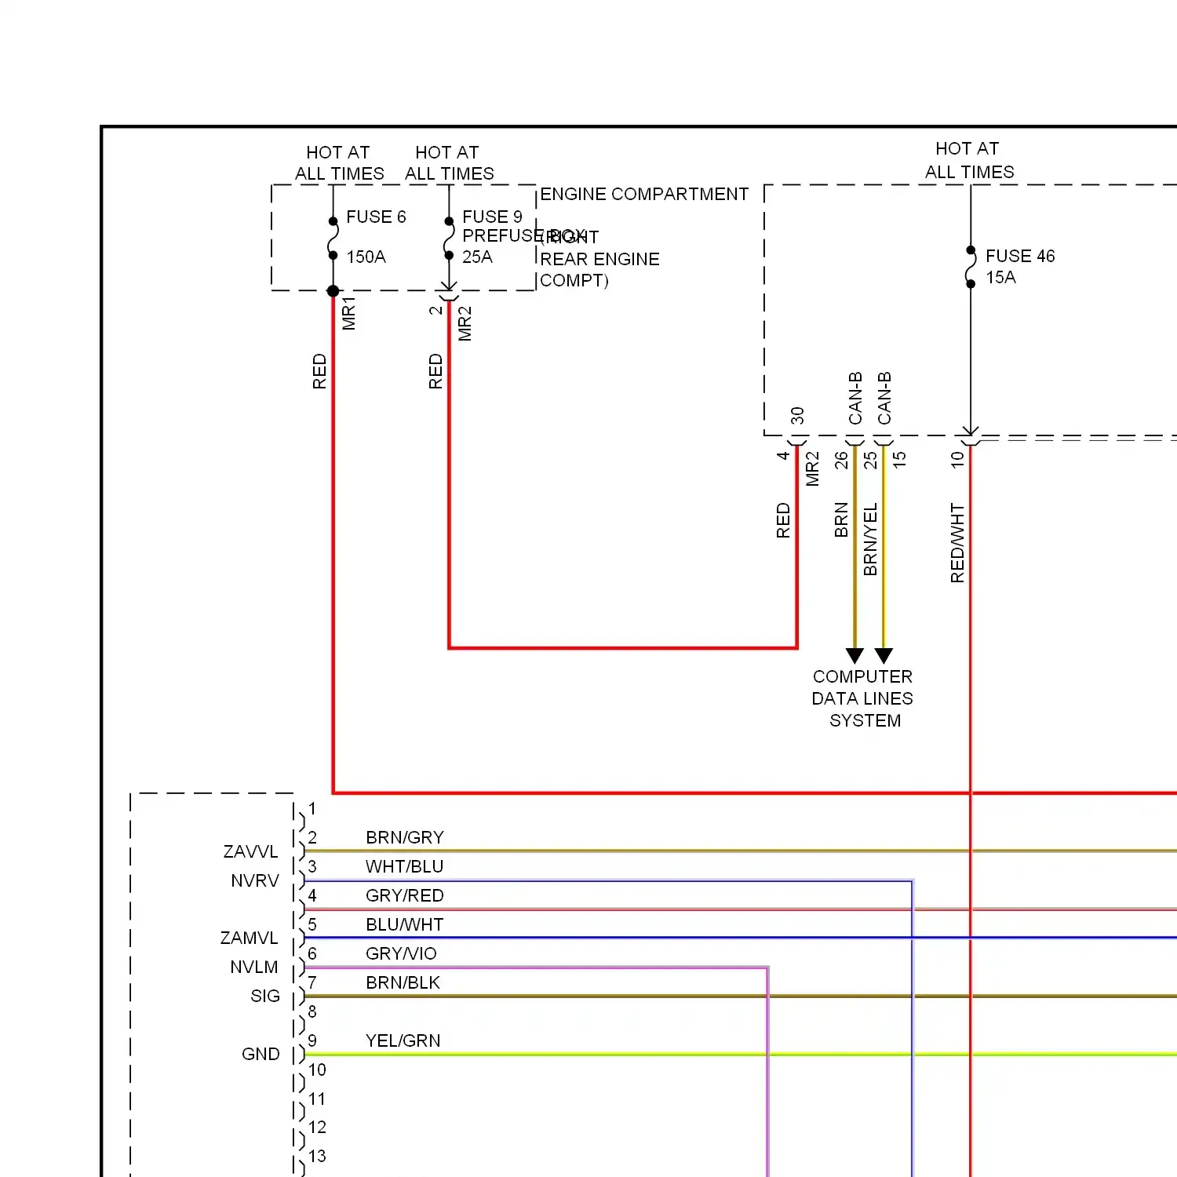Click the WHT/BLU wire label
Viewport: 1177px width, 1177px height.
[405, 866]
